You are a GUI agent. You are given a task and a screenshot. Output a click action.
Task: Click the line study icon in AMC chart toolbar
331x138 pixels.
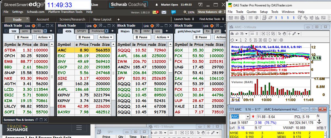pyautogui.click(x=237, y=34)
